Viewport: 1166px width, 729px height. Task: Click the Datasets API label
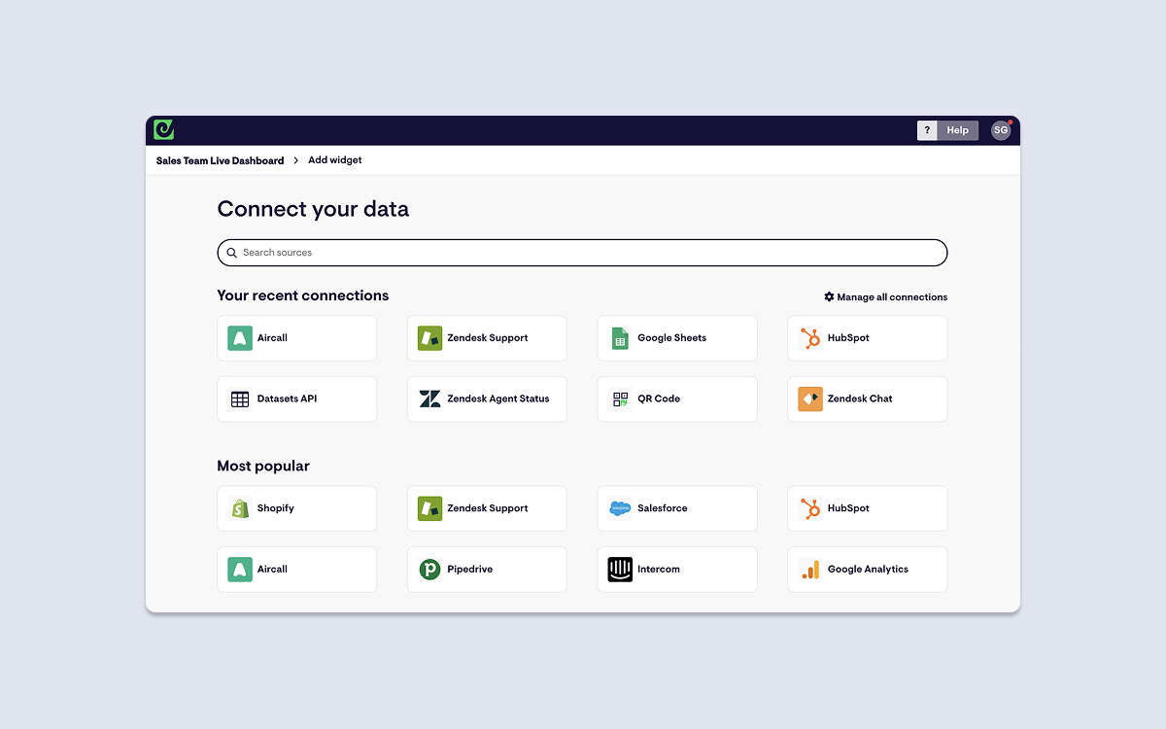(287, 399)
